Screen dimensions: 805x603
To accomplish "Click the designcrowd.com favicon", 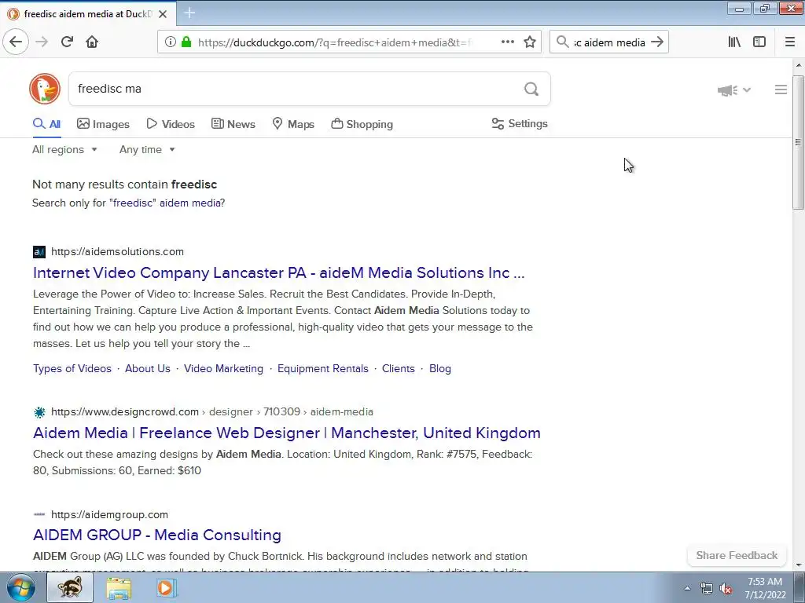I will coord(39,411).
